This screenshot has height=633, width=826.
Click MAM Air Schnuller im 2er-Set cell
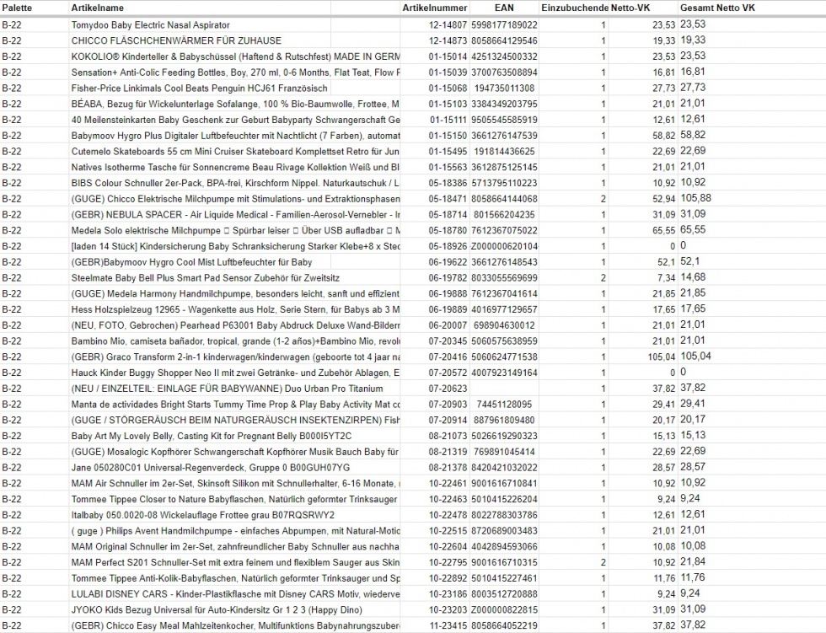pyautogui.click(x=235, y=483)
